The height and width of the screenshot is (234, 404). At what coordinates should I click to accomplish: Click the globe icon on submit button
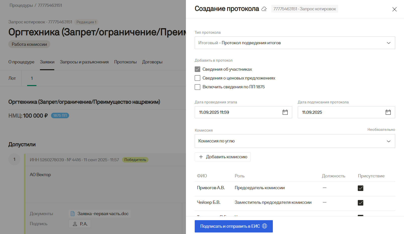[x=265, y=226]
